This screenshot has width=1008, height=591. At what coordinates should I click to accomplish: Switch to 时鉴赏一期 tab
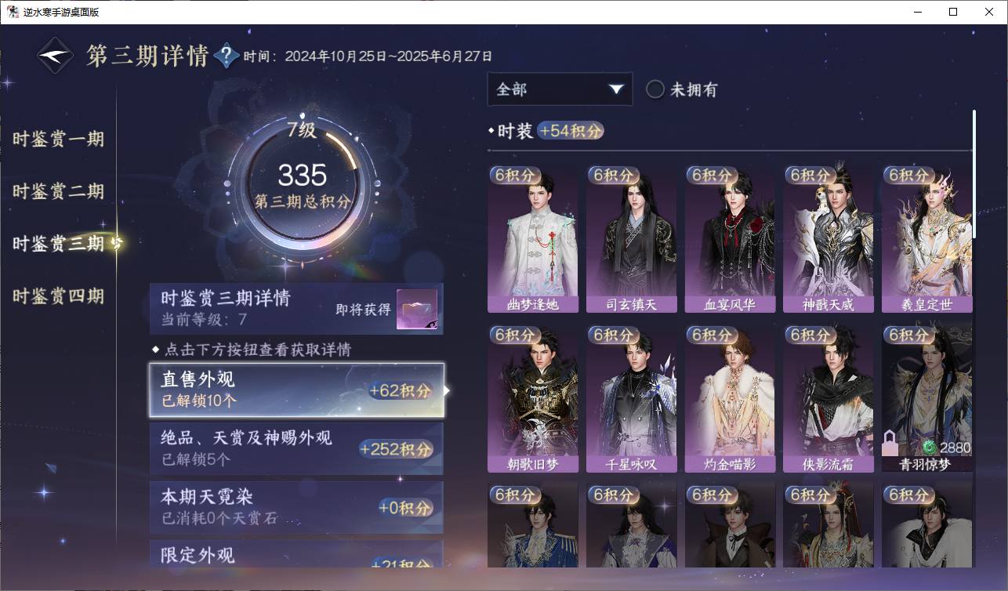(58, 140)
